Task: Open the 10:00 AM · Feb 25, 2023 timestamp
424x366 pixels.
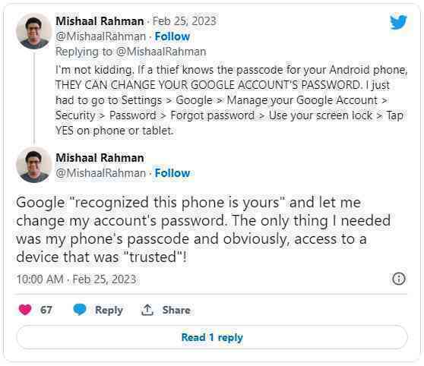Action: [76, 279]
